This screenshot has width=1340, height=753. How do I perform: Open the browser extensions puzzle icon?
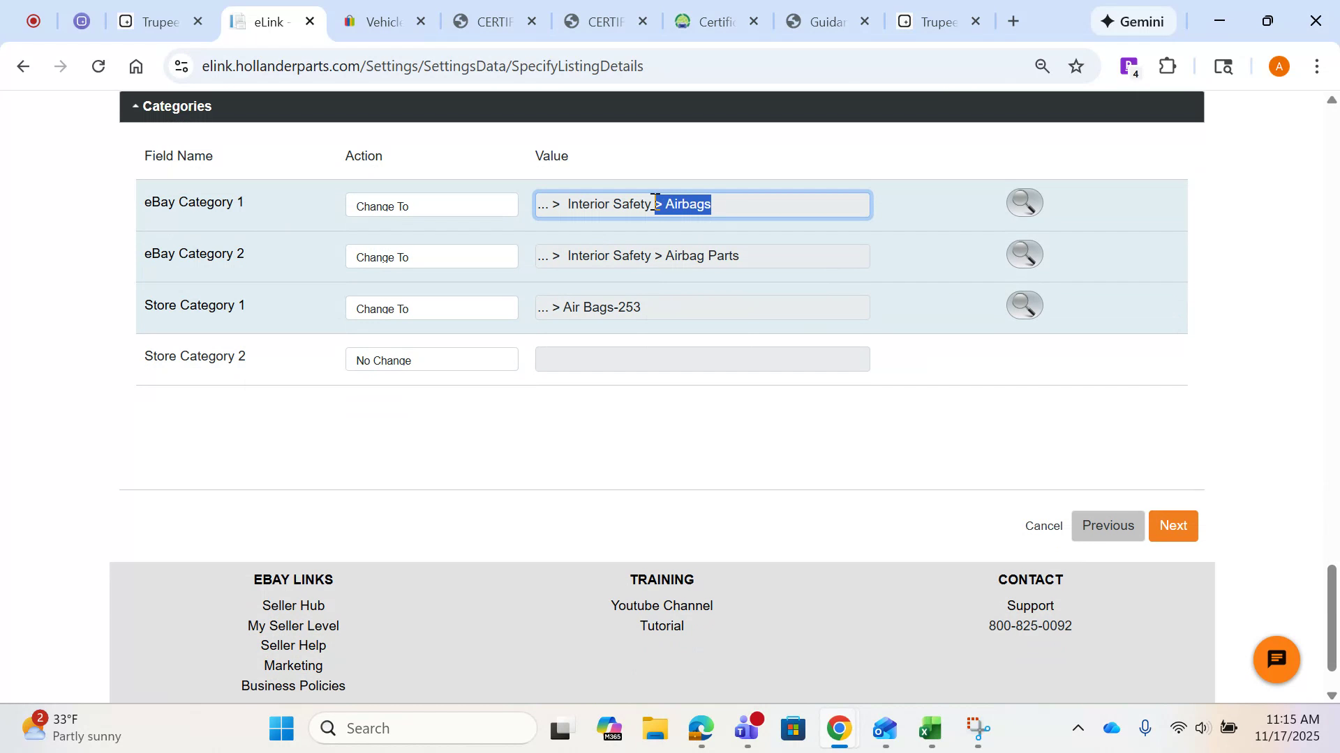click(x=1167, y=66)
